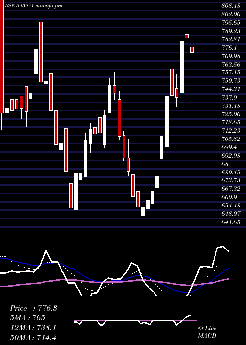Select the 641.65 price level

(231, 222)
